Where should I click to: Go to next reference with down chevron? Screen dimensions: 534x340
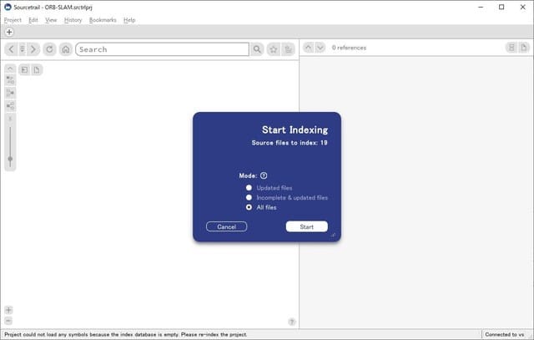click(320, 48)
